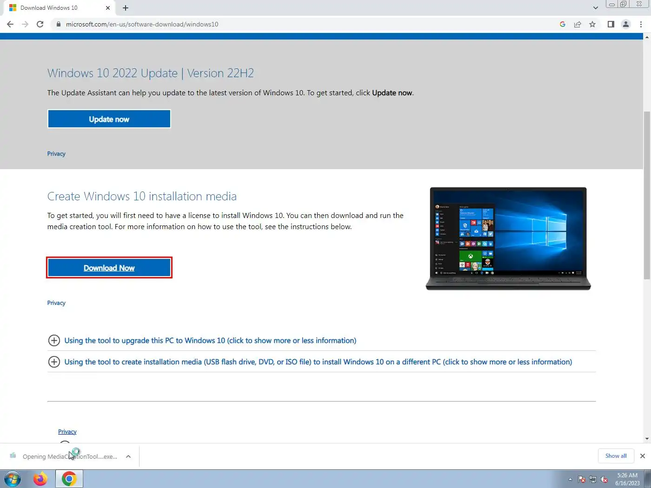Click the Windows 10 laptop image
This screenshot has height=488, width=651.
pyautogui.click(x=508, y=239)
